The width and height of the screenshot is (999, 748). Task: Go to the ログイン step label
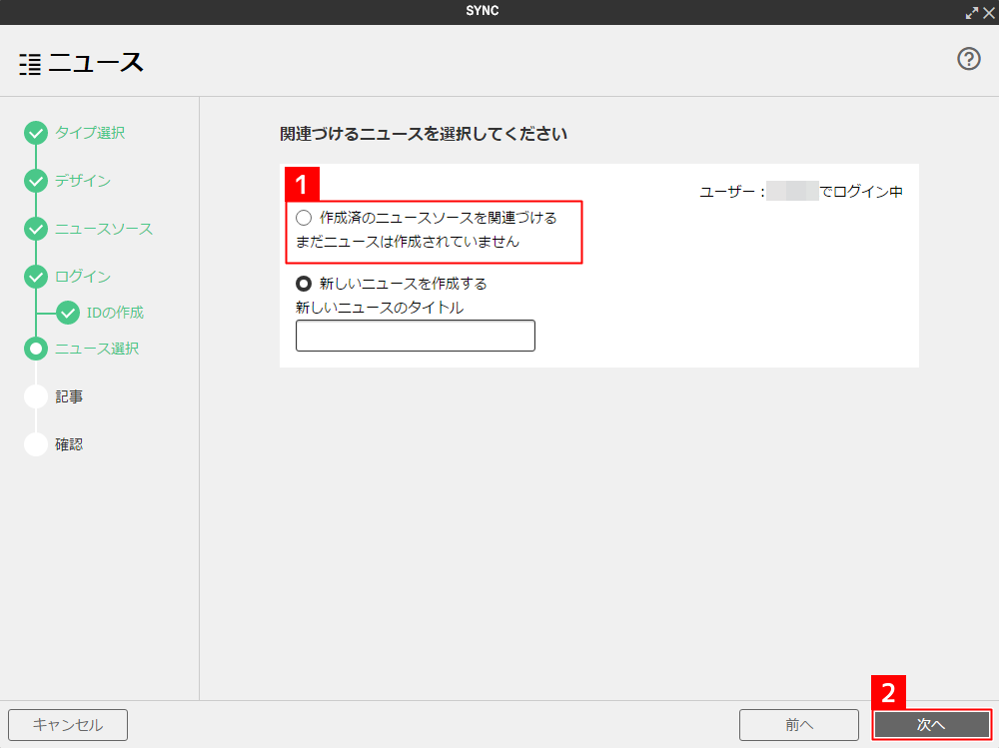click(x=83, y=277)
